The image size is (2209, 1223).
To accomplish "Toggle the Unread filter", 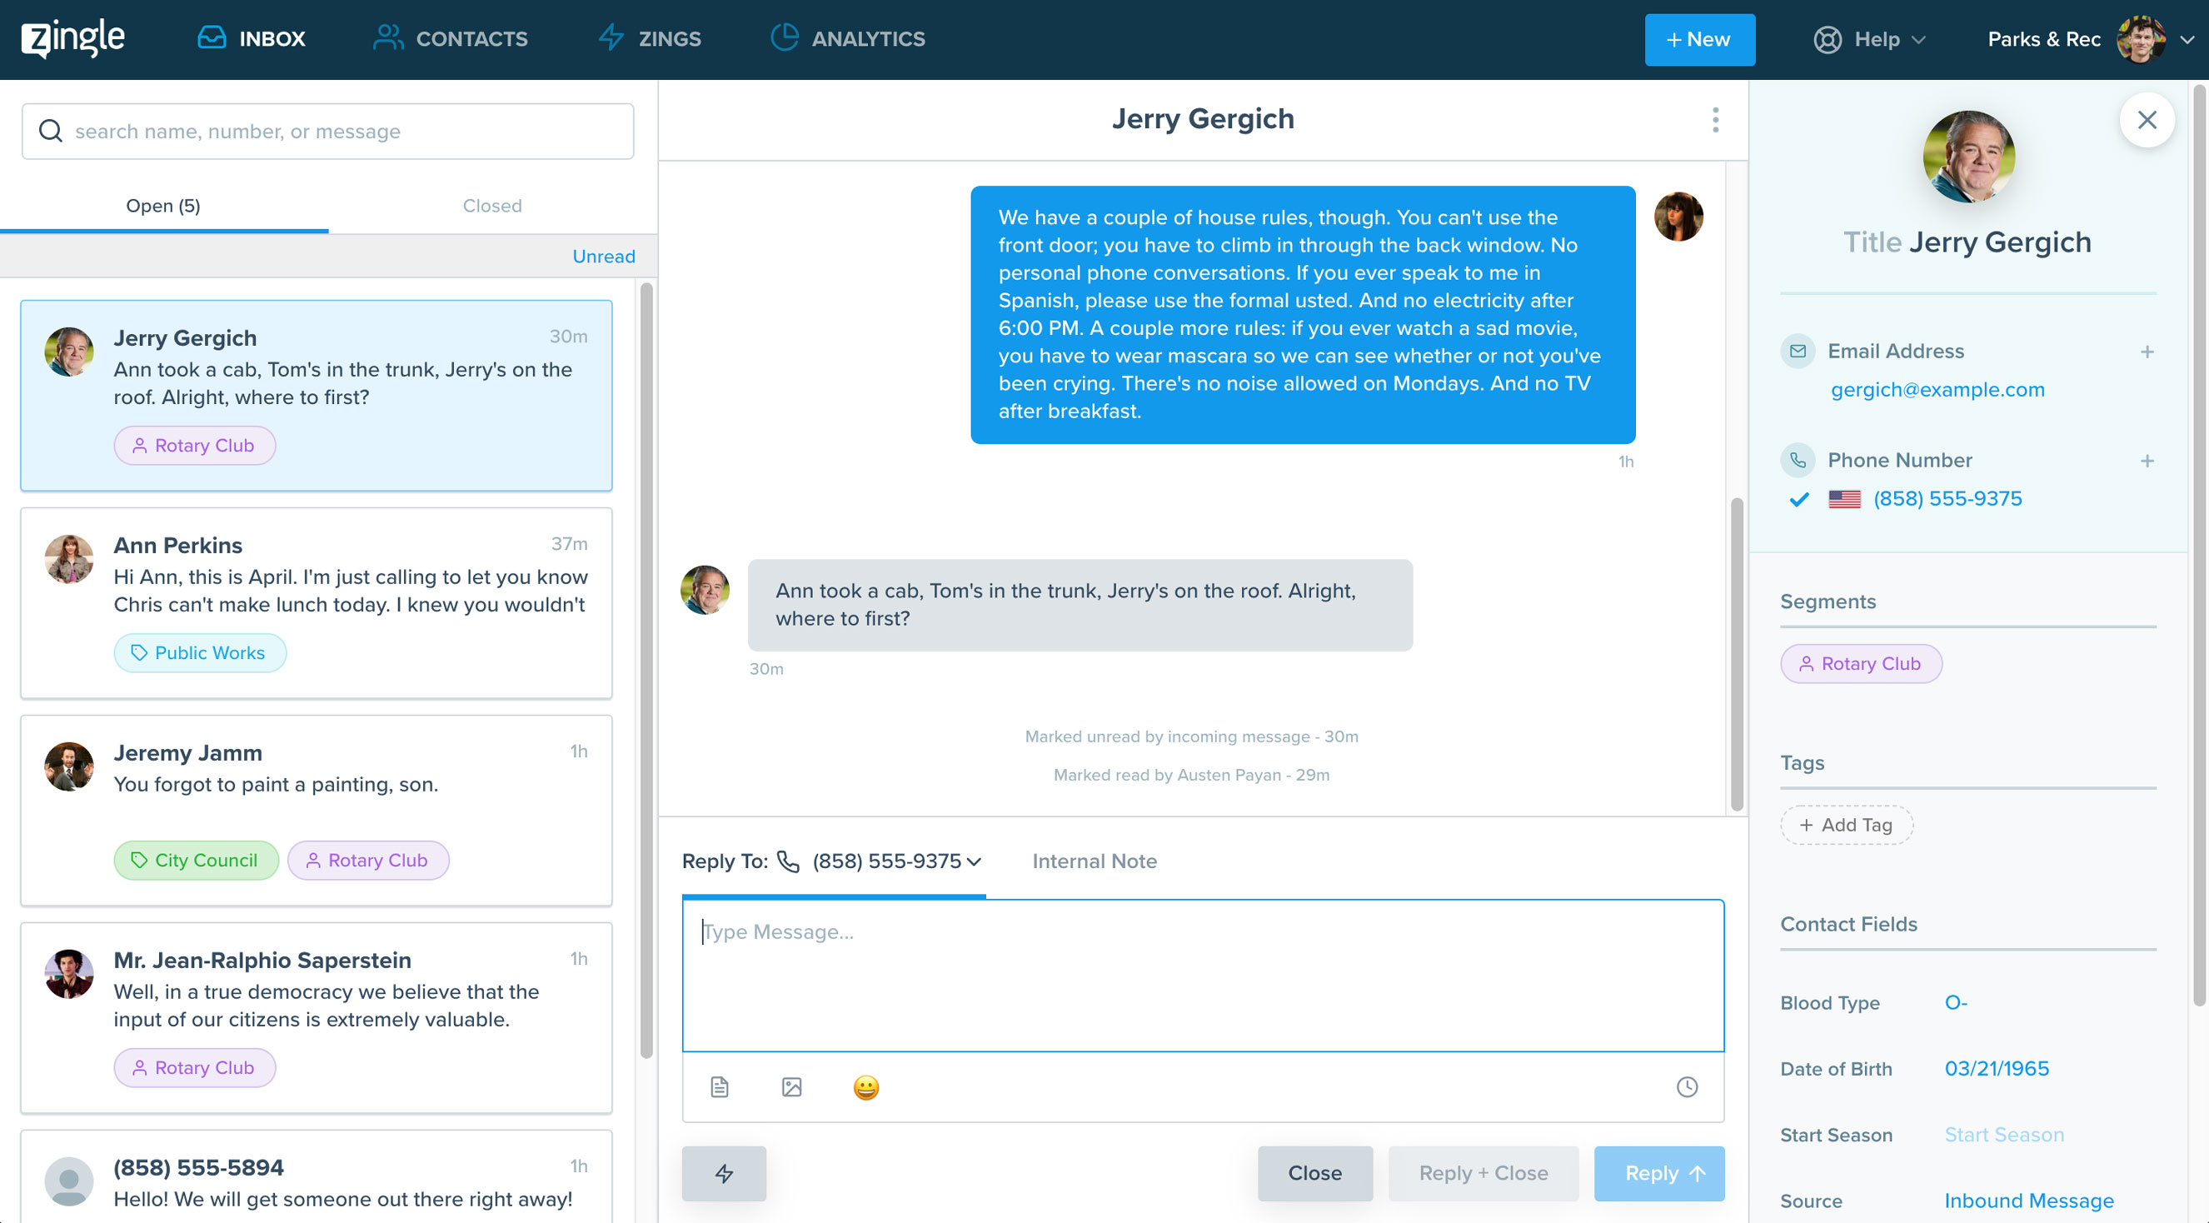I will (603, 257).
